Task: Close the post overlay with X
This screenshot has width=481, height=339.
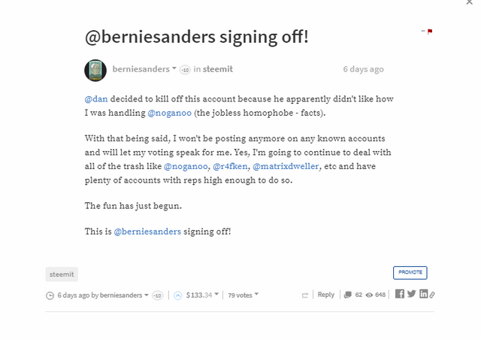Action: click(470, 3)
